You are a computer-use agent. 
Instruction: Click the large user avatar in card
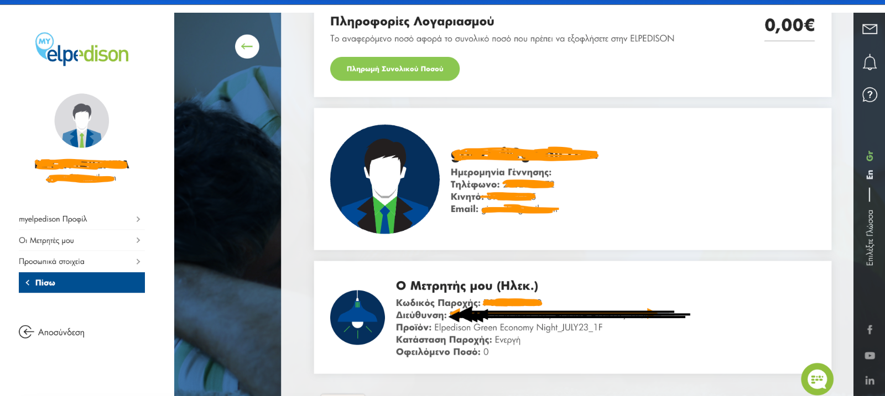pos(385,179)
